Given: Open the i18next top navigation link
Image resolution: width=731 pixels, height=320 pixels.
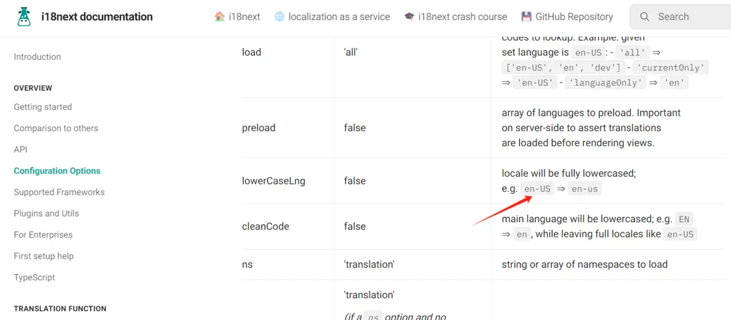Looking at the screenshot, I should point(245,17).
